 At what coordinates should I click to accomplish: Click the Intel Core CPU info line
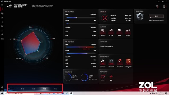tap(43, 5)
